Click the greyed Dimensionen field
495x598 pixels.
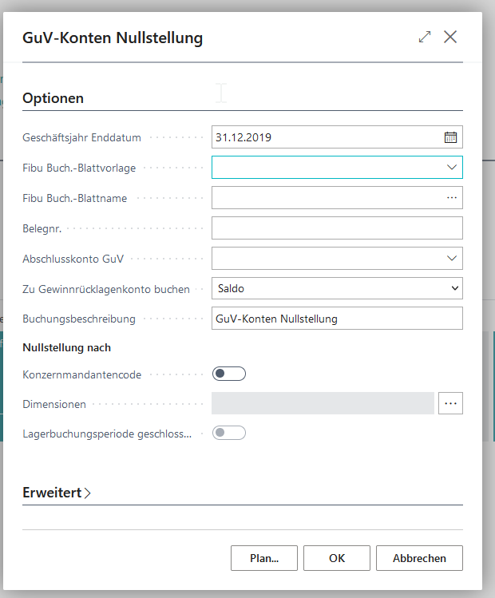coord(323,403)
